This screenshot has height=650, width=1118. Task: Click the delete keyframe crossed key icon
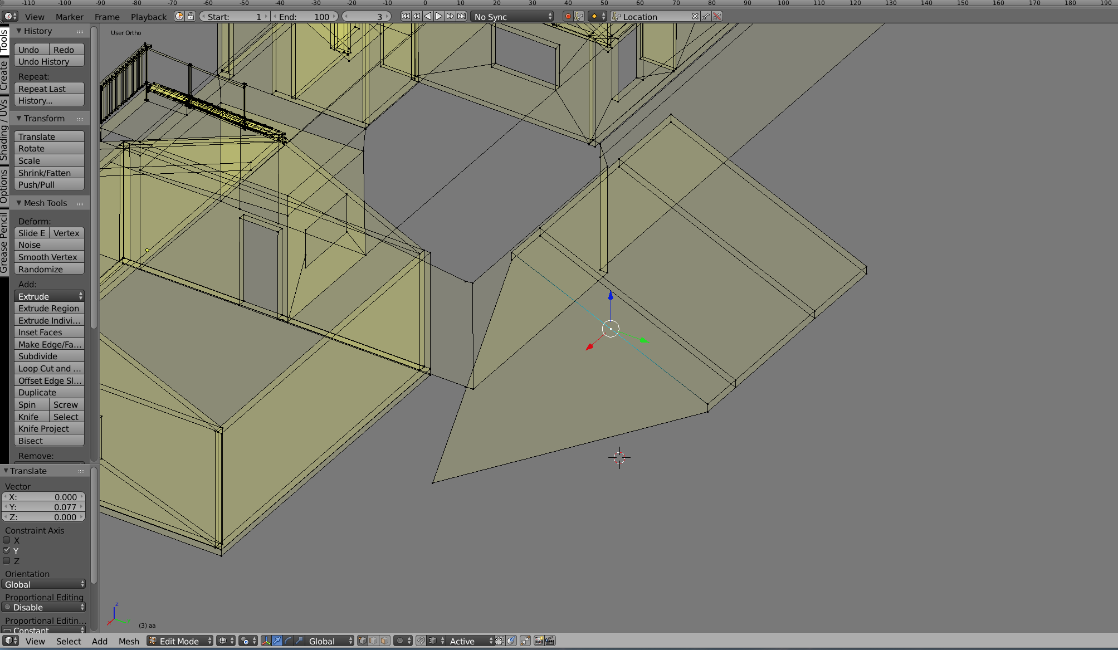pyautogui.click(x=717, y=17)
